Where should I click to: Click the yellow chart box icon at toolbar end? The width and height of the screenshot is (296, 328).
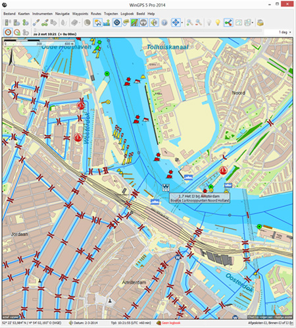(260, 22)
